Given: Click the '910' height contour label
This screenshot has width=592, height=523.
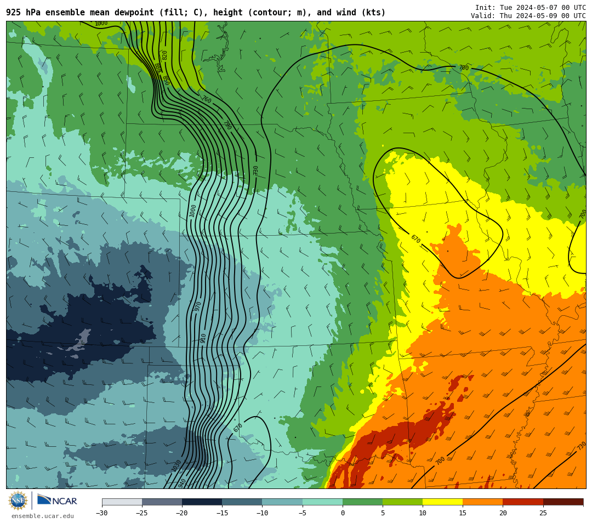Looking at the screenshot, I should 203,338.
